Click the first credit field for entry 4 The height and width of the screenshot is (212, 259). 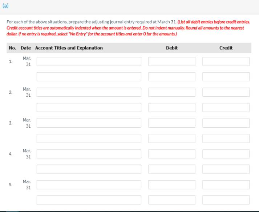click(x=226, y=154)
